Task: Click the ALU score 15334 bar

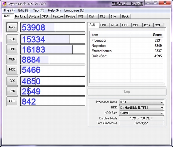Action: [x=53, y=39]
